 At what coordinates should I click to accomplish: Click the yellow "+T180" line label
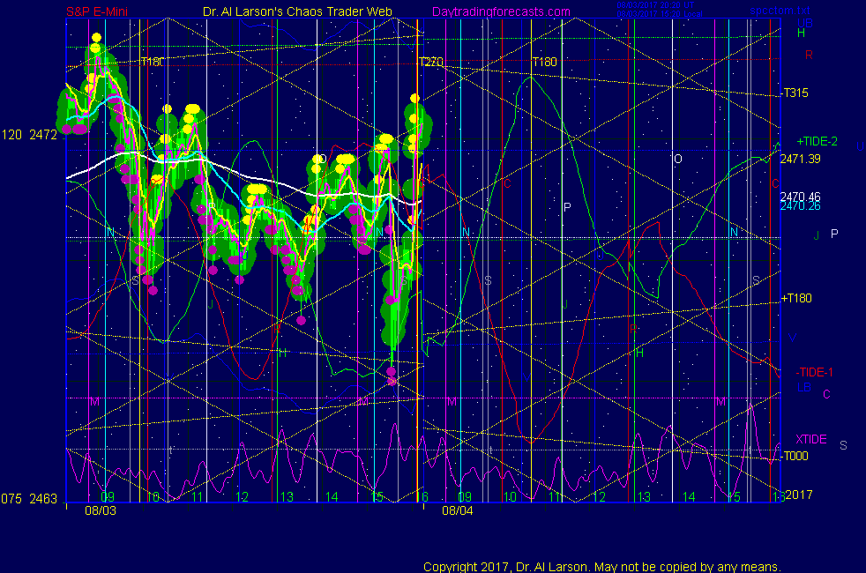(x=796, y=299)
